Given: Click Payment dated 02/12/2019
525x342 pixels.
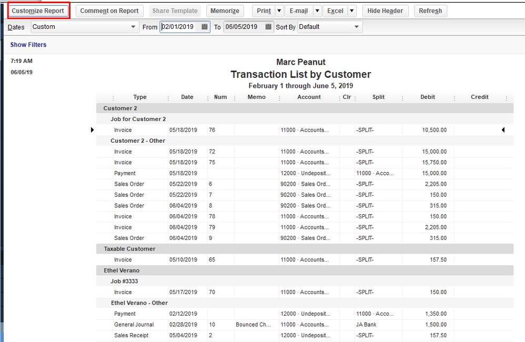Looking at the screenshot, I should pos(305,314).
